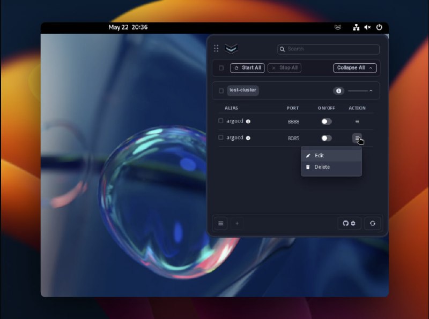
Task: Click the refresh icon at bottom right
Action: pyautogui.click(x=373, y=223)
